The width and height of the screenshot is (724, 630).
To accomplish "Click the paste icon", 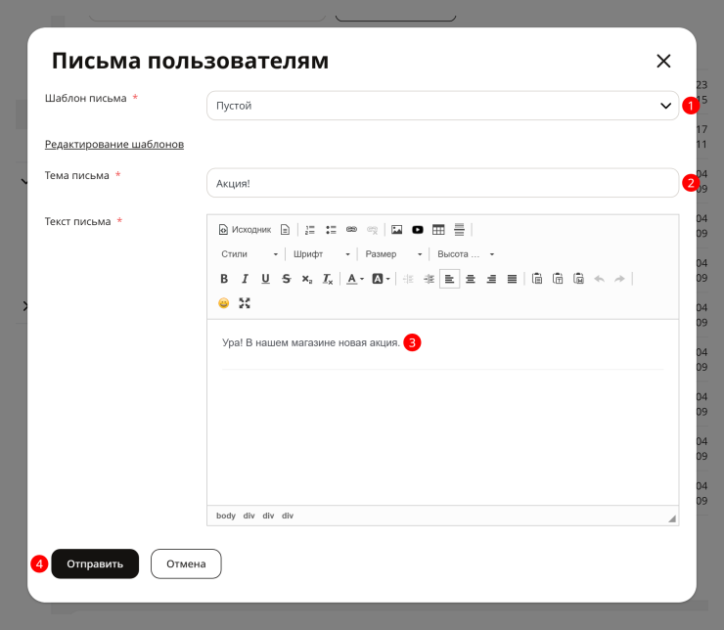I will 537,279.
